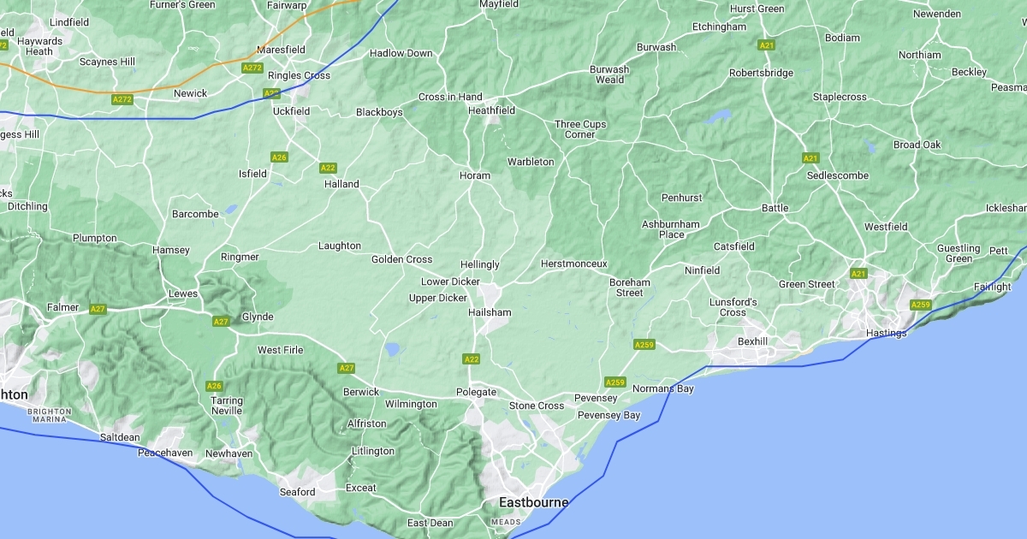Screen dimensions: 1027x539
Task: Click the Hailsham place name
Action: [490, 313]
